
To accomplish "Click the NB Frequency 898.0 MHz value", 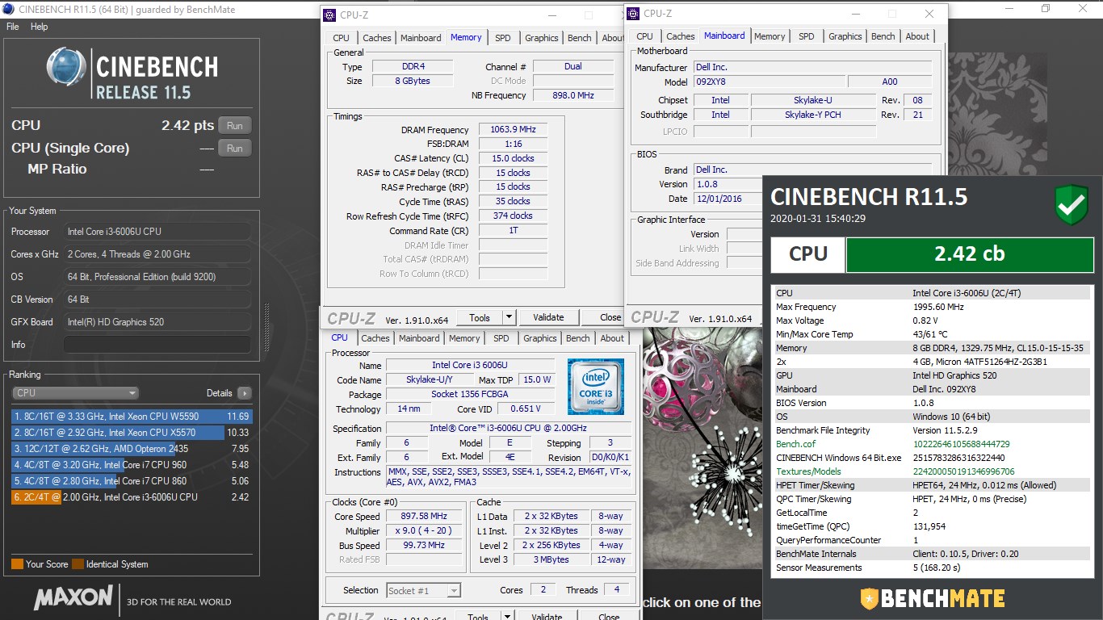I will click(x=573, y=95).
